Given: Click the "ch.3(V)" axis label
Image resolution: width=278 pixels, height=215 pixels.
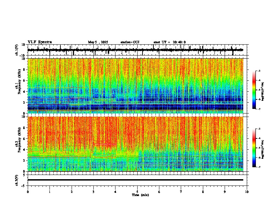Looking at the screenshot, I should click(x=17, y=180).
